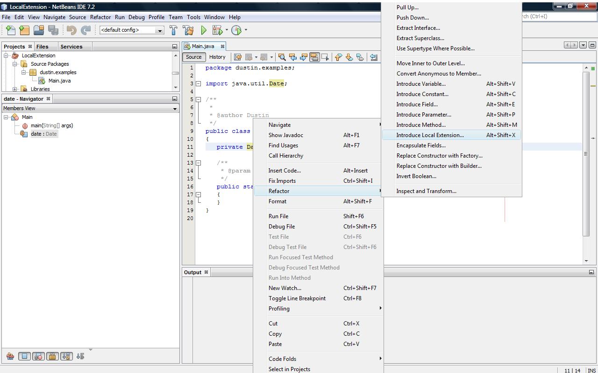Collapse the LocalExtension project node
The width and height of the screenshot is (598, 373).
pos(7,55)
